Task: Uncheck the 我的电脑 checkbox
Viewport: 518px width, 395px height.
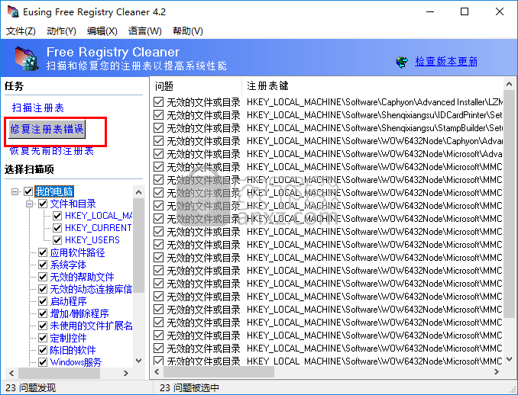Action: click(x=28, y=191)
